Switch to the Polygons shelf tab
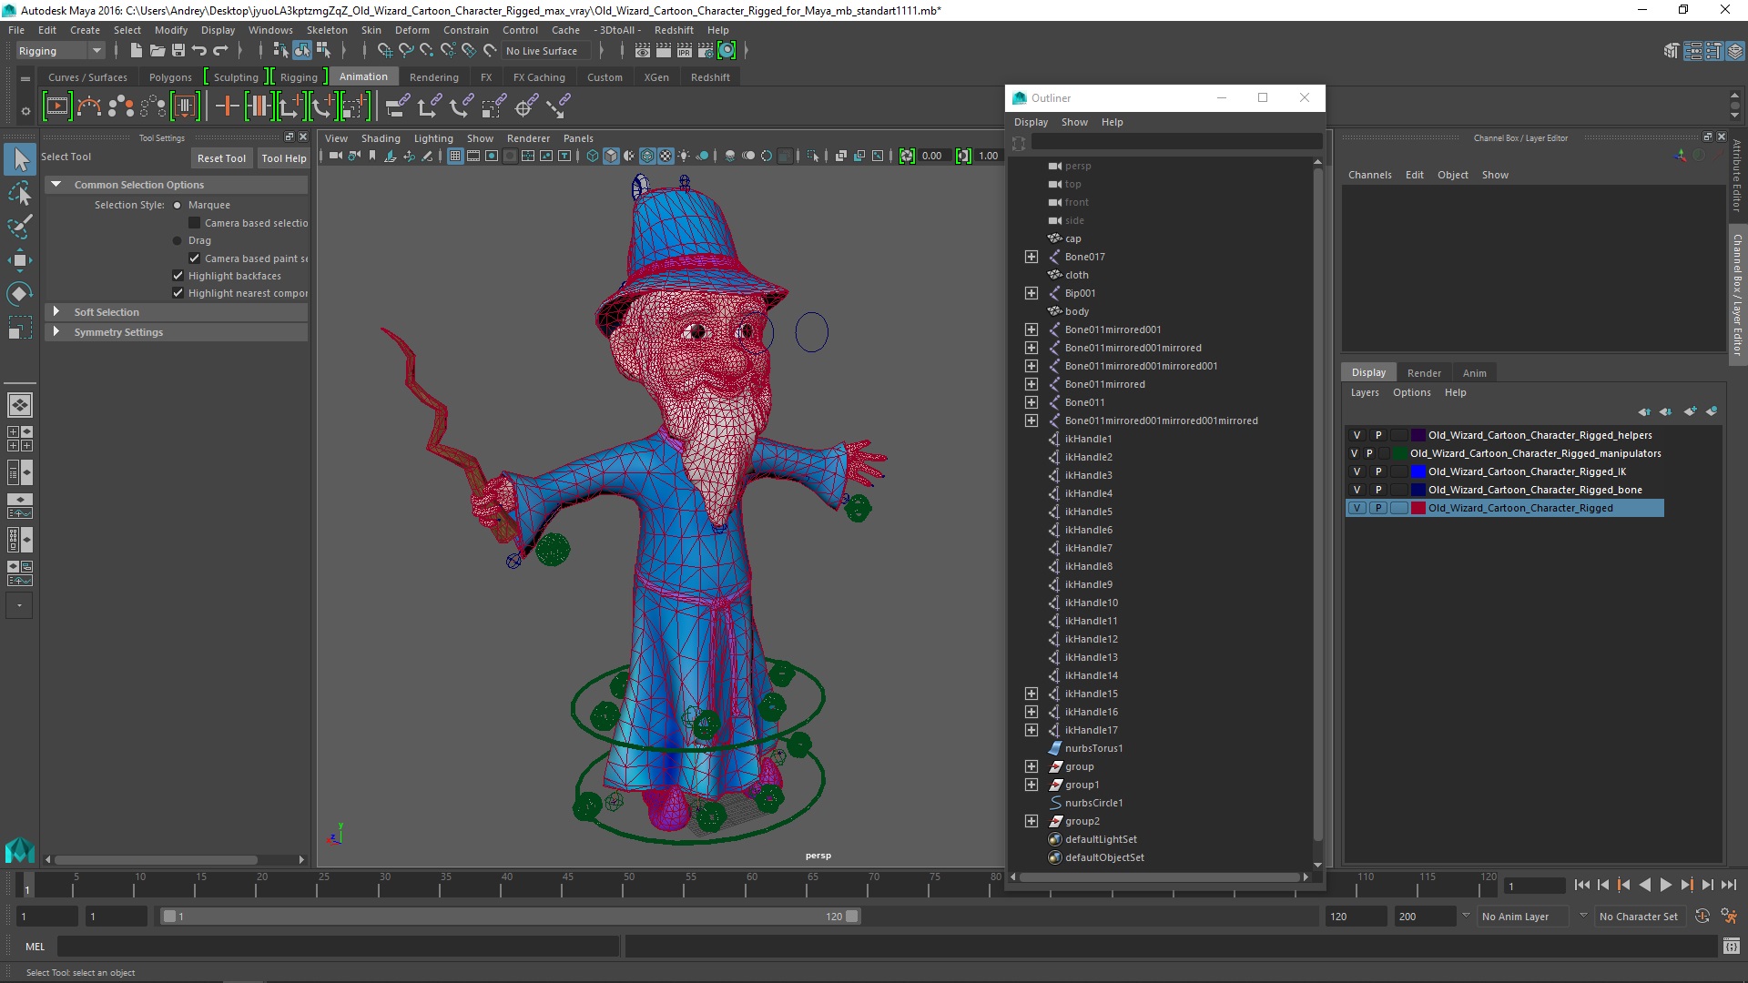 click(x=170, y=77)
